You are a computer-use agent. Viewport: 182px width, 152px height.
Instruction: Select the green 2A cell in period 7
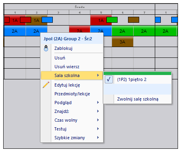coord(144,31)
